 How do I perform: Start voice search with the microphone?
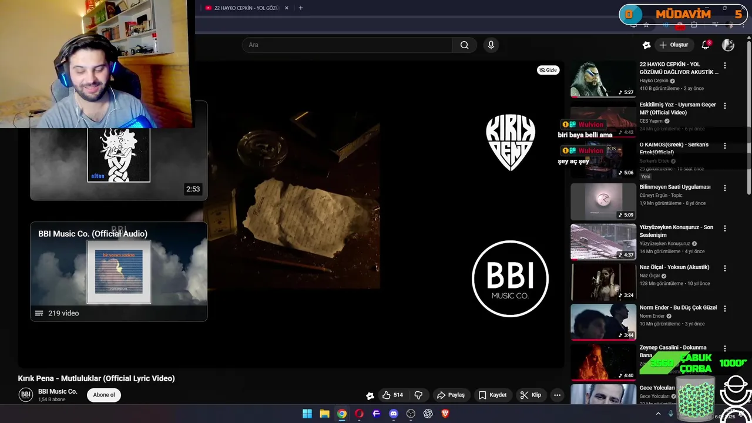491,45
